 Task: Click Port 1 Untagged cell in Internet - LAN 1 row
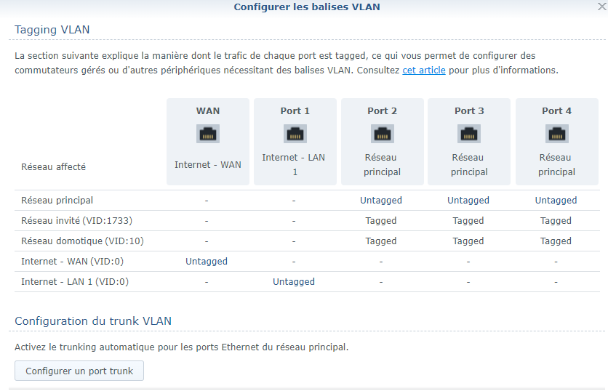tap(294, 282)
